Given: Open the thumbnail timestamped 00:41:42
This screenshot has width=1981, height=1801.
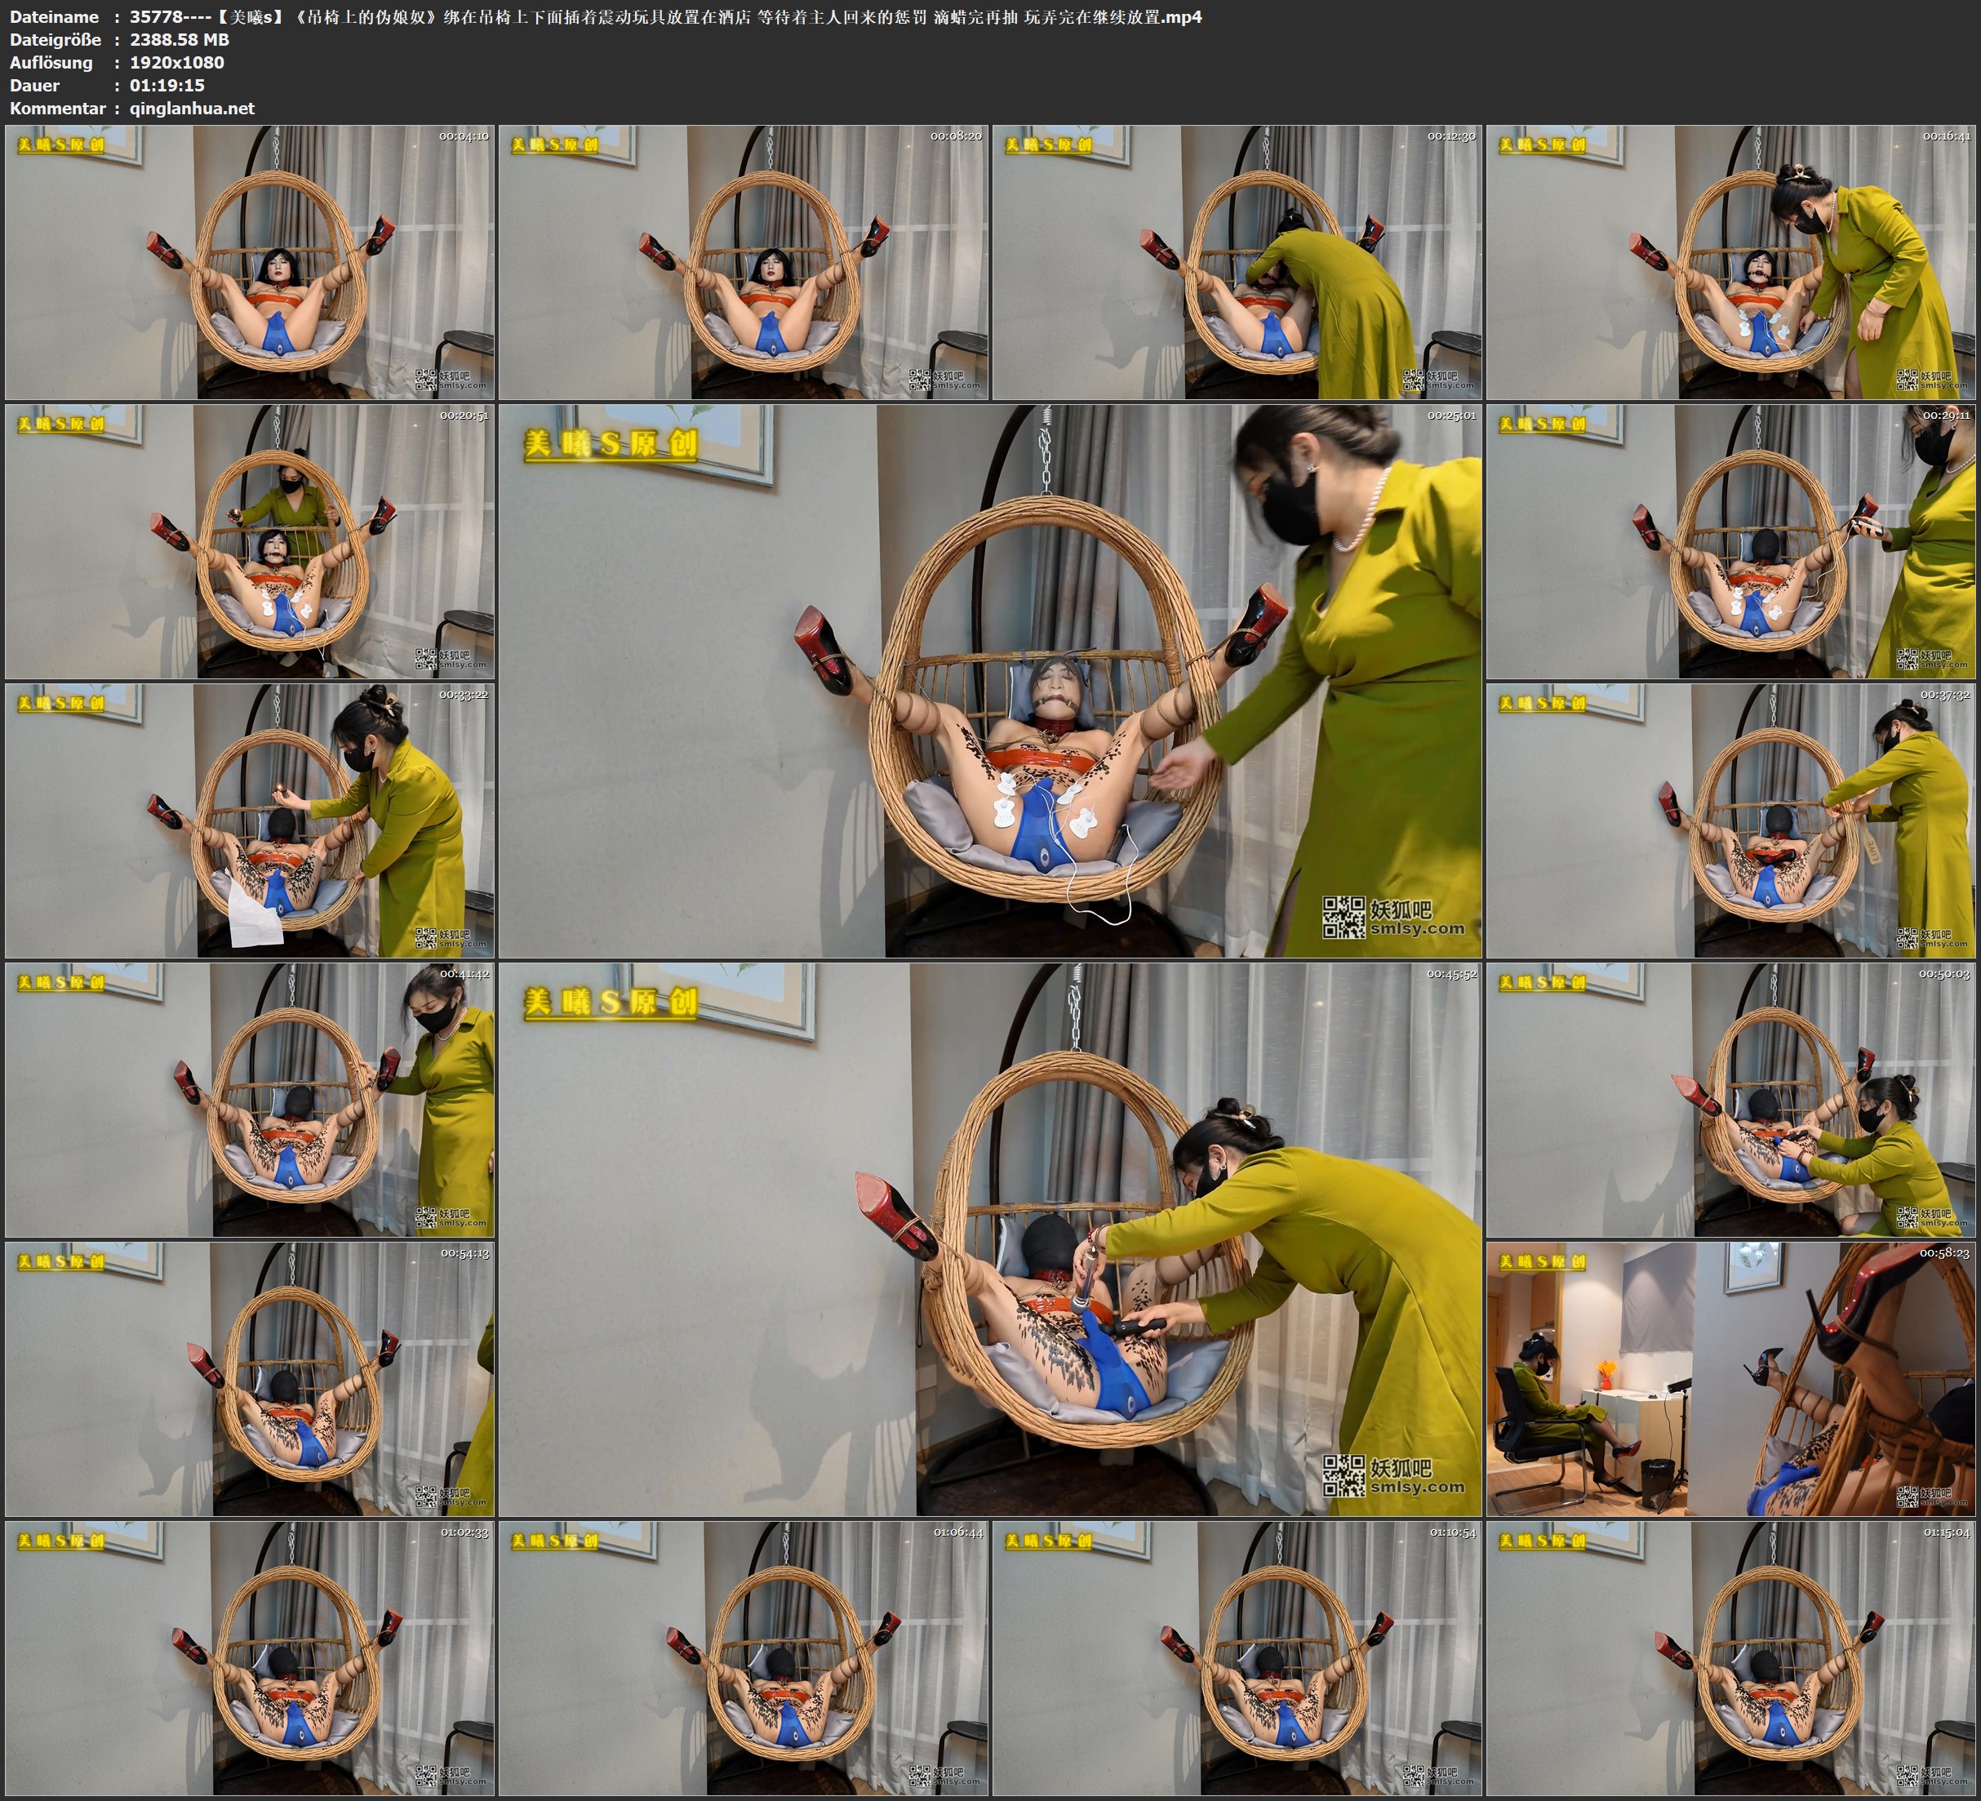Looking at the screenshot, I should (x=250, y=1099).
